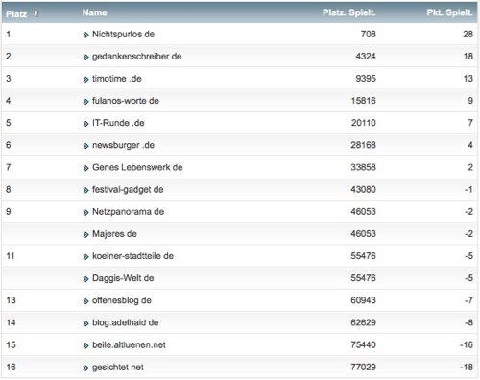Screen dimensions: 480x380
Task: Select the placement value 77029
Action: pyautogui.click(x=364, y=367)
